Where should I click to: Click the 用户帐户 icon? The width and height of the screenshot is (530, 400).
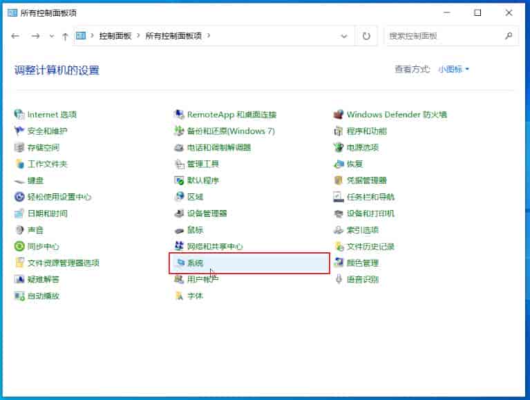(x=179, y=279)
